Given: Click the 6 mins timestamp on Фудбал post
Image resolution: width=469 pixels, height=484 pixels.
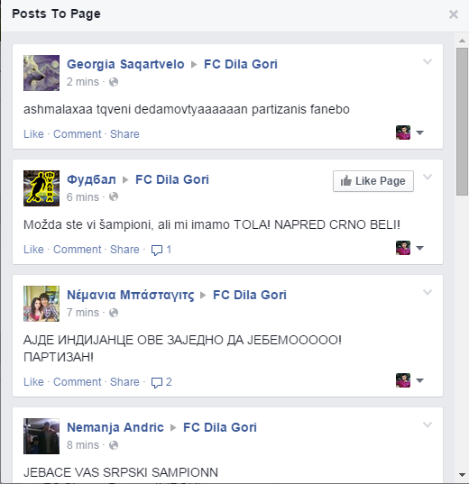Looking at the screenshot, I should coord(83,196).
